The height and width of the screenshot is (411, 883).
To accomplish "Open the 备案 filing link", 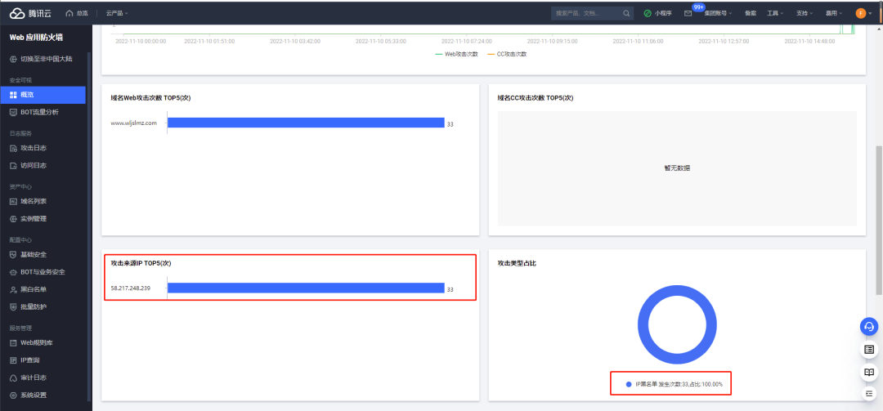I will click(750, 13).
